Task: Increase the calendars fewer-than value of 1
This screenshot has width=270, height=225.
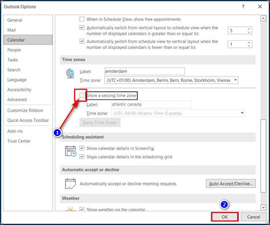Action: click(249, 43)
